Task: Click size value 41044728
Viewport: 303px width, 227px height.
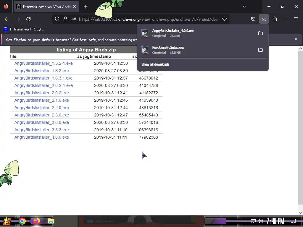Action: (149, 85)
